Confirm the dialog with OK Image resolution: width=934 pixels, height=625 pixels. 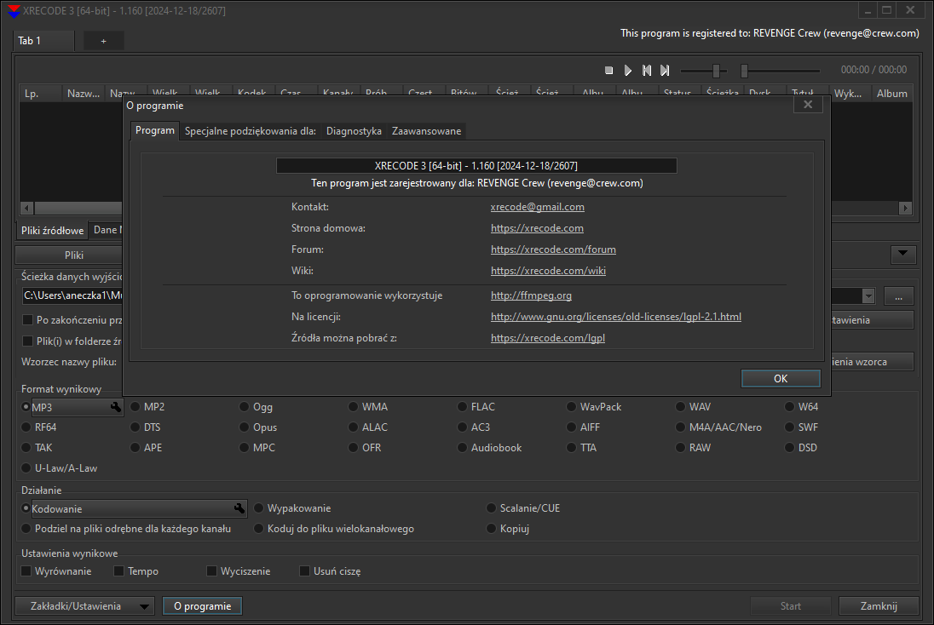click(781, 379)
